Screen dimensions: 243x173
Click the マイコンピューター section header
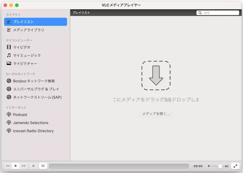point(19,40)
